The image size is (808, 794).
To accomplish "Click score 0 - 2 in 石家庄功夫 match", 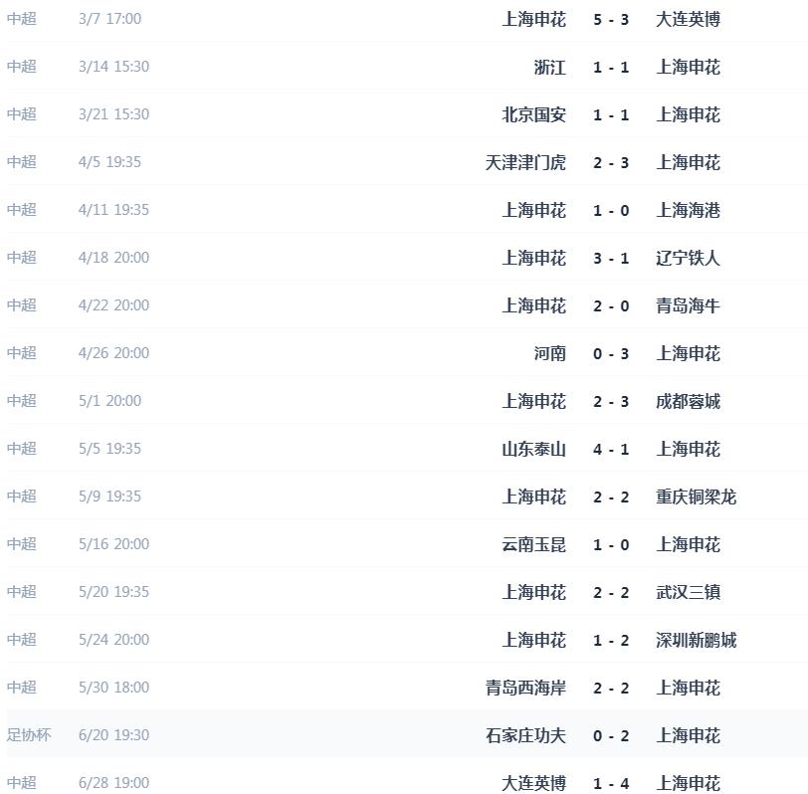I will pos(611,735).
